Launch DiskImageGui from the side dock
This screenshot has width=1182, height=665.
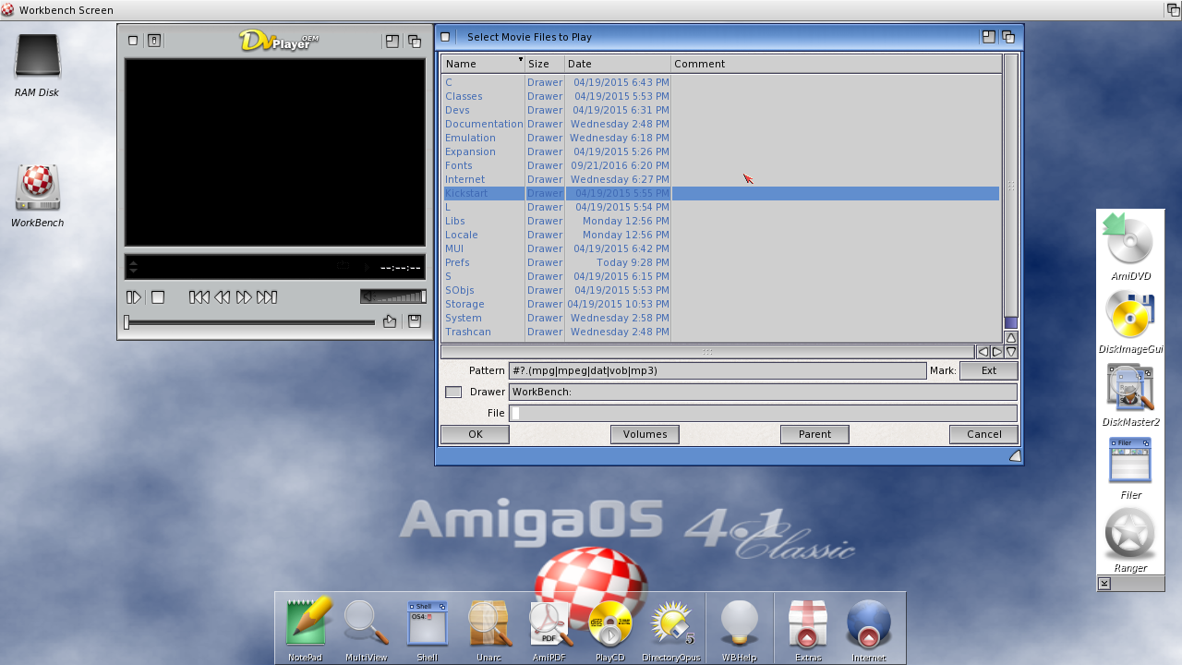click(x=1130, y=320)
